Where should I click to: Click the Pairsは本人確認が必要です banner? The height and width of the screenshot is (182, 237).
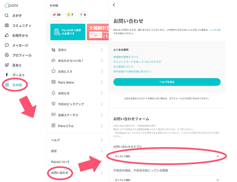pyautogui.click(x=68, y=32)
